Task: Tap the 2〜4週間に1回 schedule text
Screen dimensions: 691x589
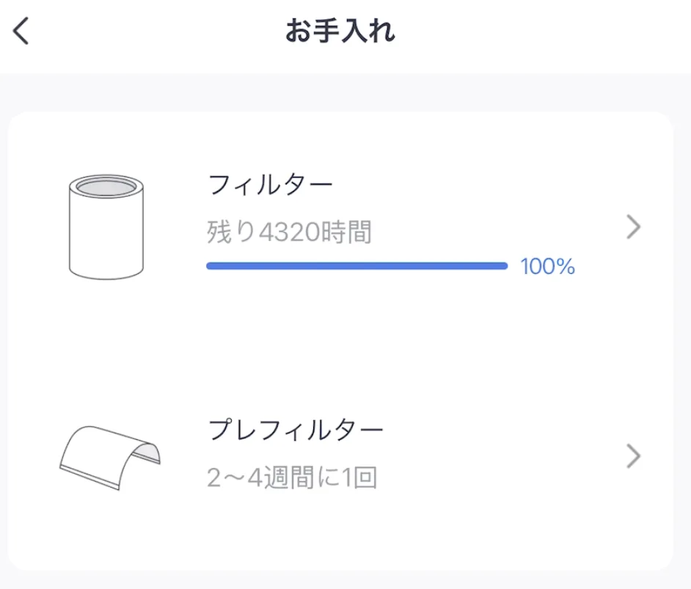Action: click(292, 478)
